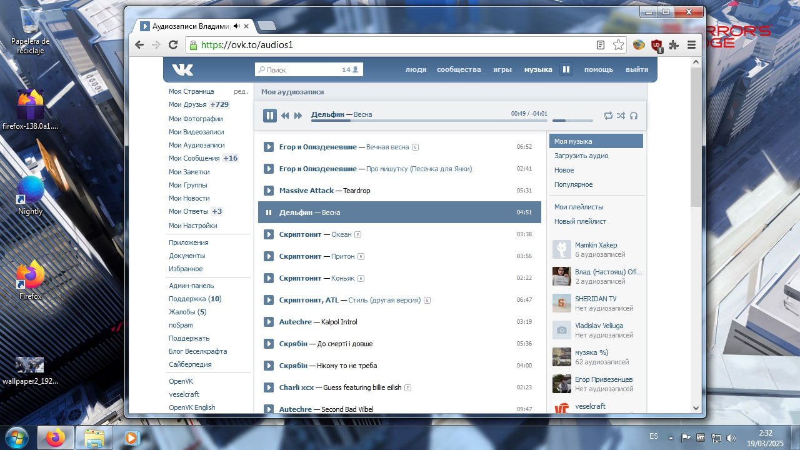Open the Админ-панель link

click(x=191, y=286)
